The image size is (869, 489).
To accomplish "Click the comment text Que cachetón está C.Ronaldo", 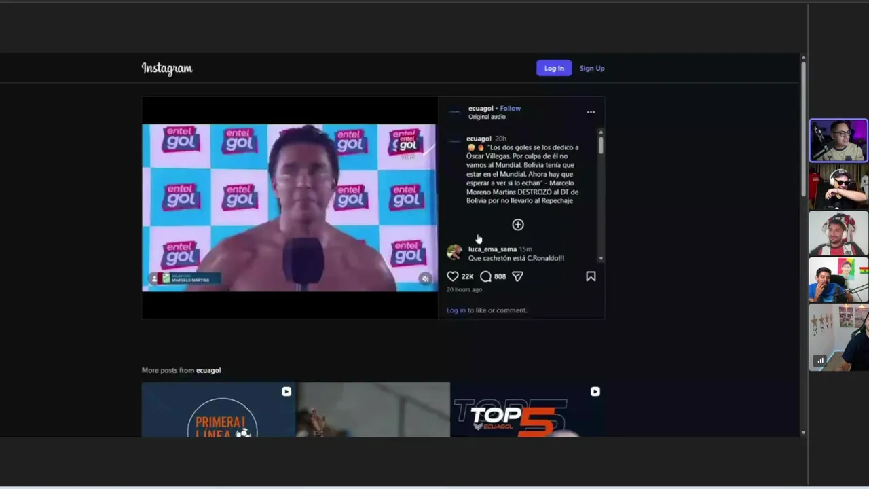I will [x=516, y=258].
